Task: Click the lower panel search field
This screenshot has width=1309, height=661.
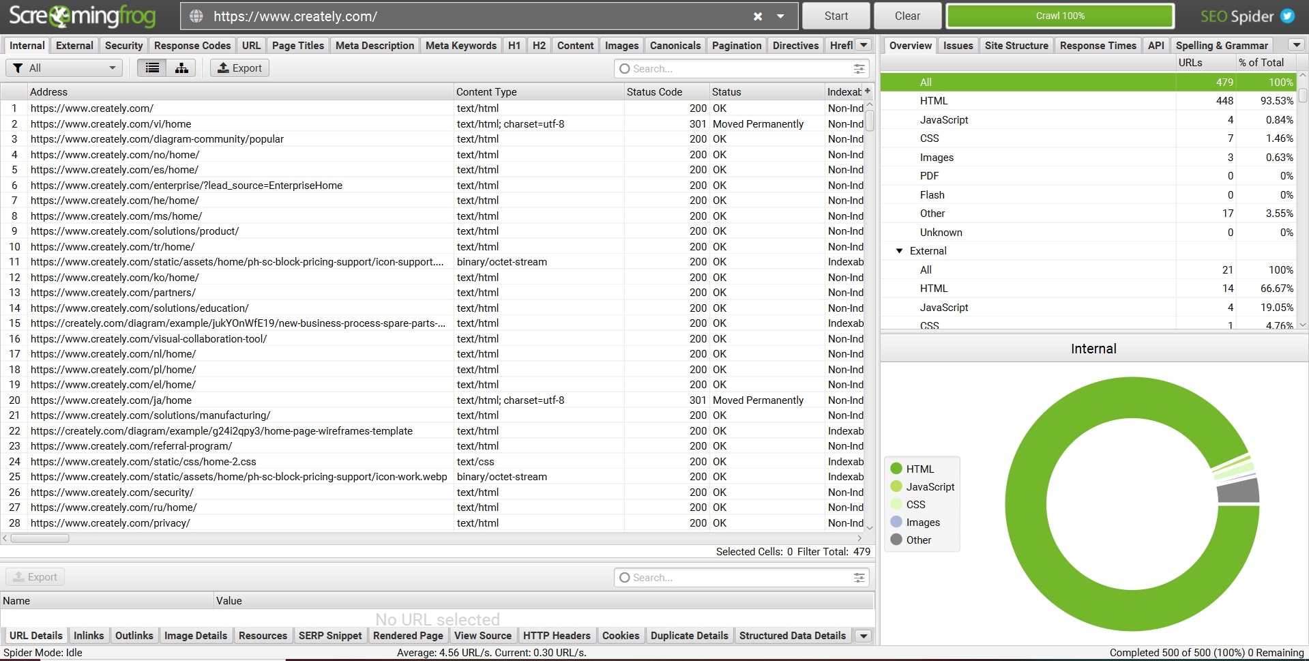Action: click(x=741, y=578)
